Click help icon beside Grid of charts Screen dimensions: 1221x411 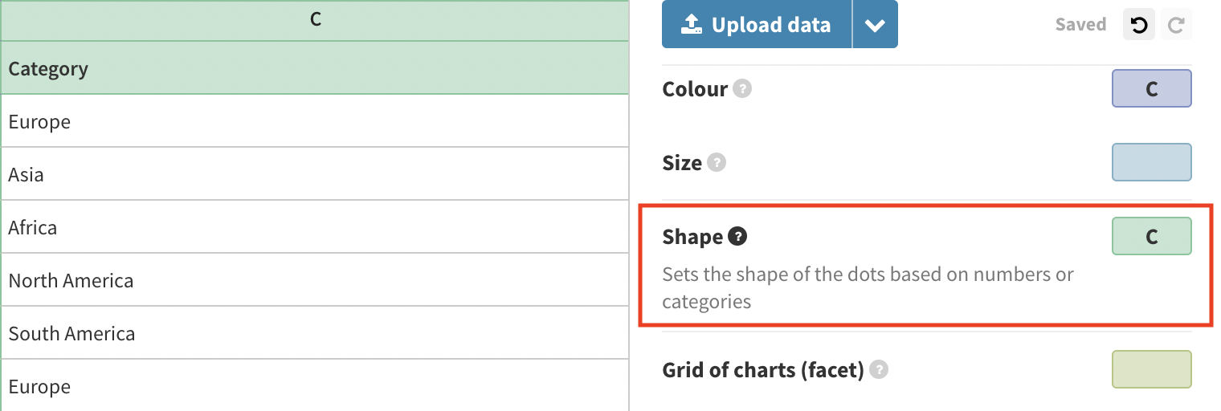pos(880,370)
